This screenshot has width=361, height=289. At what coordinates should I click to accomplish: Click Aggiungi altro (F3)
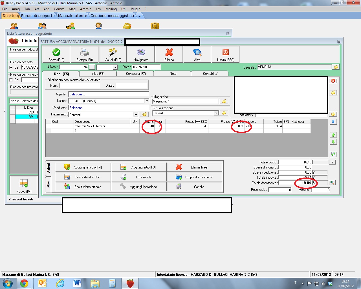pyautogui.click(x=139, y=167)
